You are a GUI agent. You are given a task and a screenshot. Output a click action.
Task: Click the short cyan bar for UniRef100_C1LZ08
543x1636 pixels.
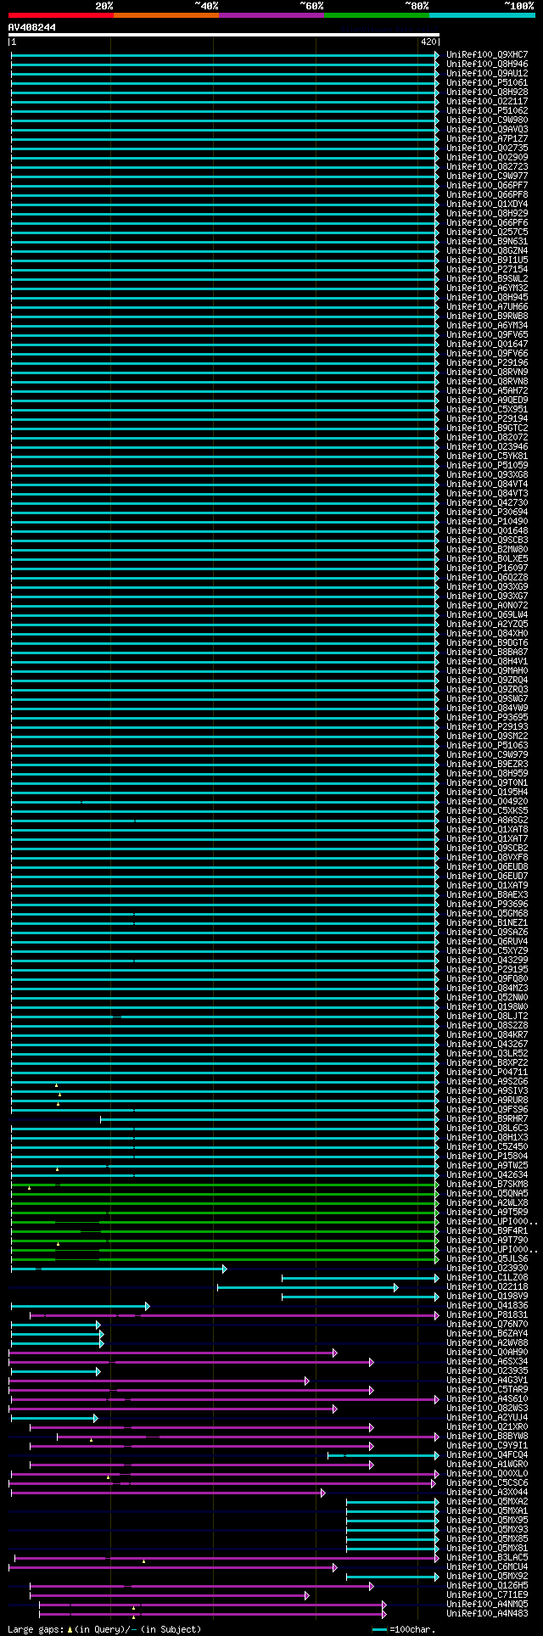[361, 1278]
